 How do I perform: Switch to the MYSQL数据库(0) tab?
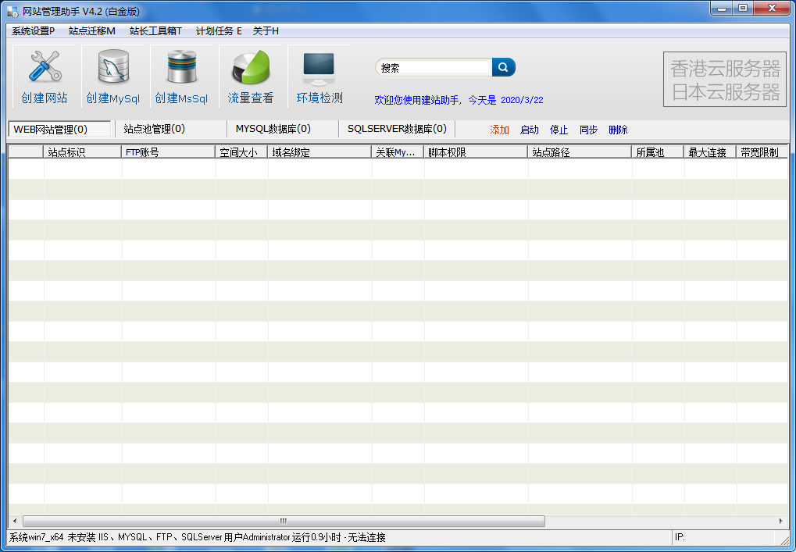[273, 129]
